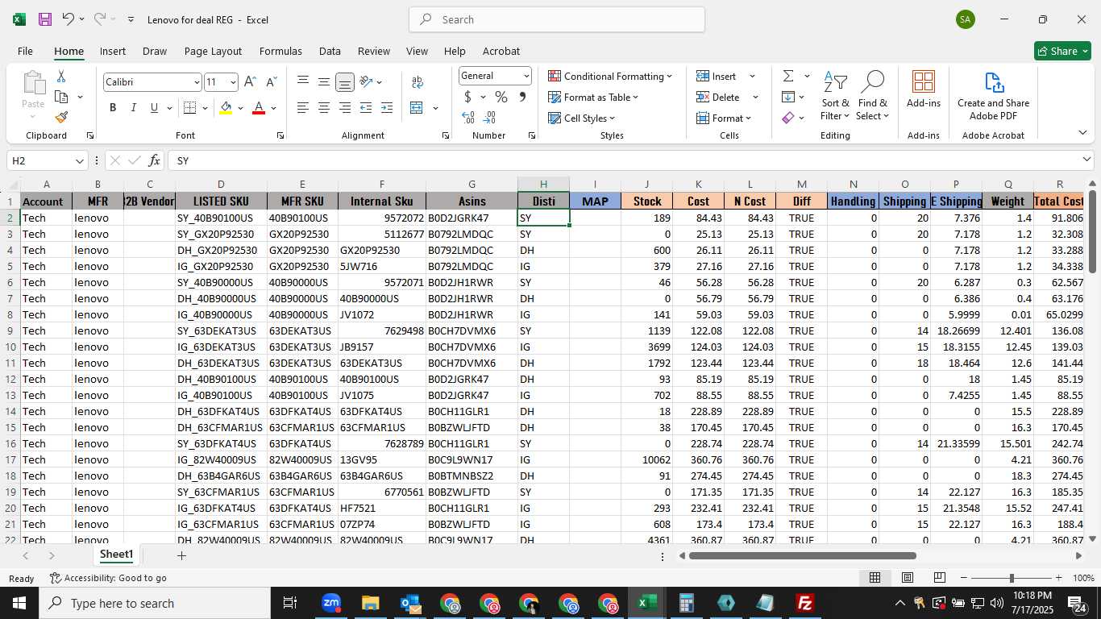Switch to the Formulas tab
Screen dimensions: 1101x619
[280, 51]
